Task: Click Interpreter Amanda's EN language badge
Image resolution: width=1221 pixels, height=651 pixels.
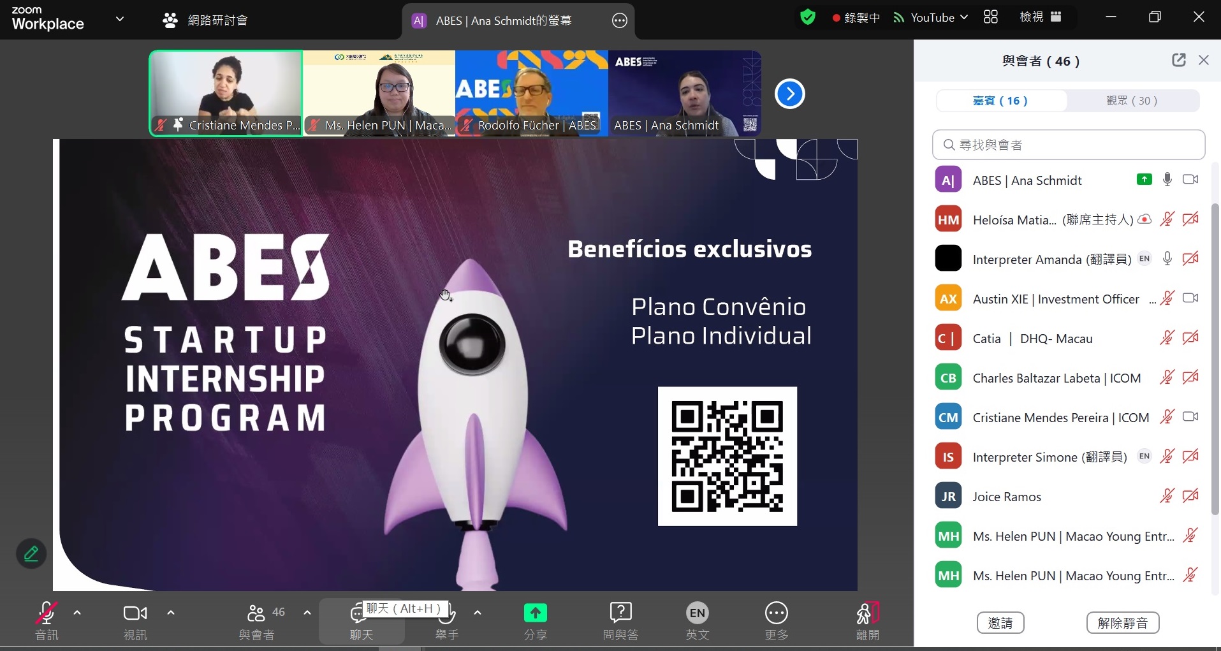Action: pos(1144,259)
